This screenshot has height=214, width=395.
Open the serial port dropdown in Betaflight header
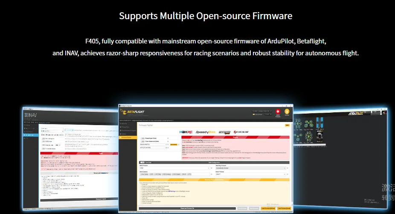262,111
